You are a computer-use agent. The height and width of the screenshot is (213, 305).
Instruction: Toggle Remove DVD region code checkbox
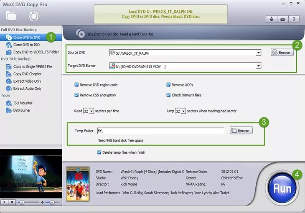[76, 85]
